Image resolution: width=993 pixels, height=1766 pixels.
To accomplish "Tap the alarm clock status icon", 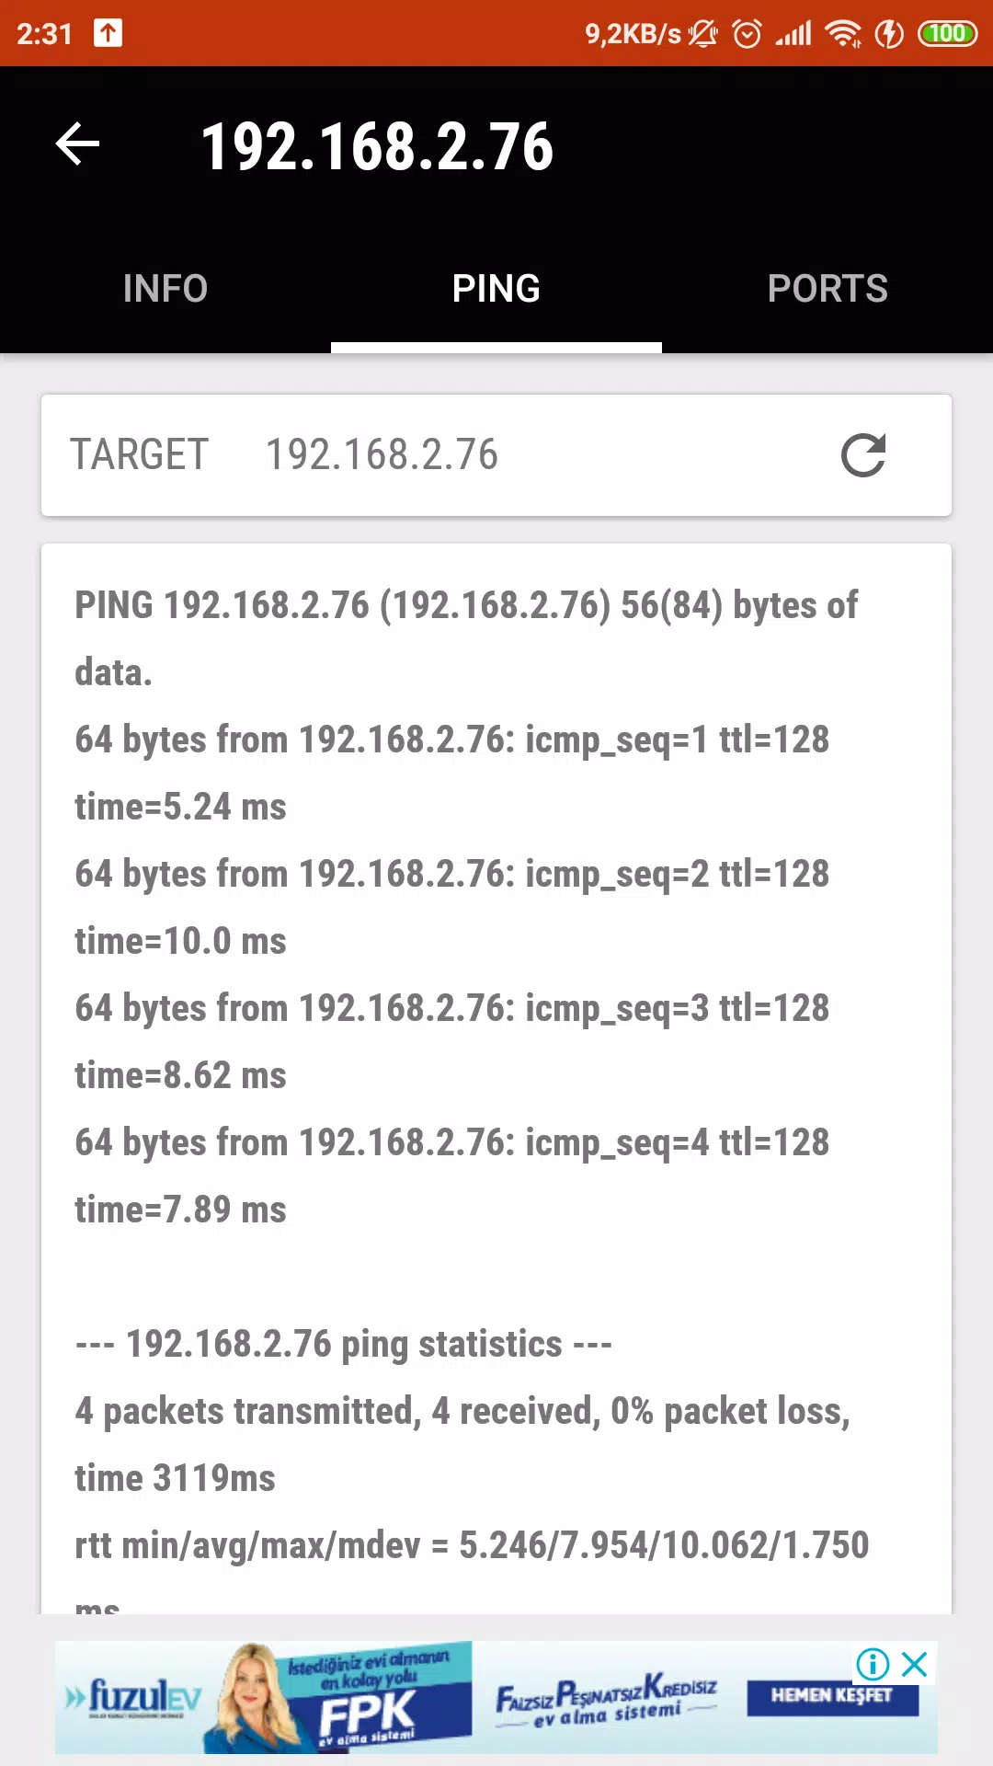I will (747, 34).
